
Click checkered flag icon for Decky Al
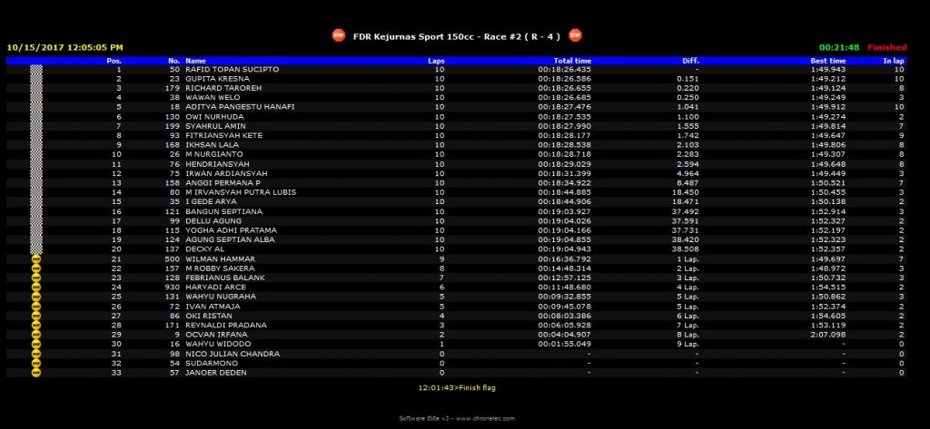[x=36, y=249]
